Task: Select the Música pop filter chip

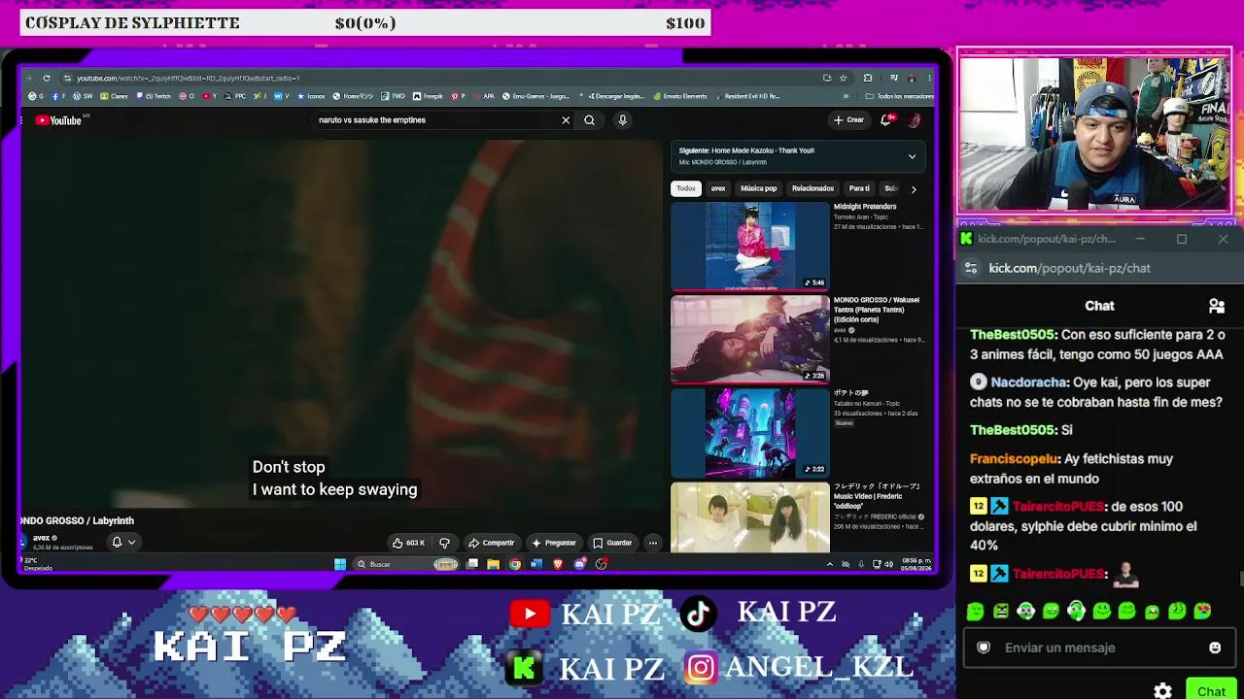Action: click(x=759, y=188)
